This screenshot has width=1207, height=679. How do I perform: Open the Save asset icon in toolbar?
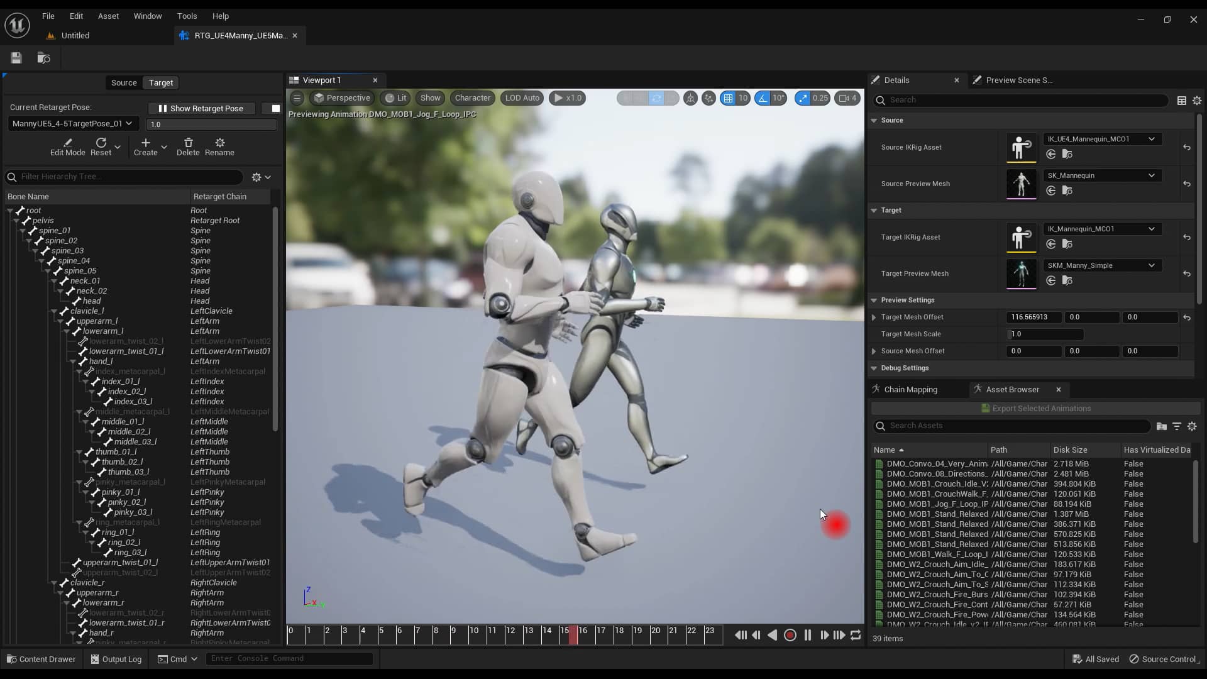(16, 58)
